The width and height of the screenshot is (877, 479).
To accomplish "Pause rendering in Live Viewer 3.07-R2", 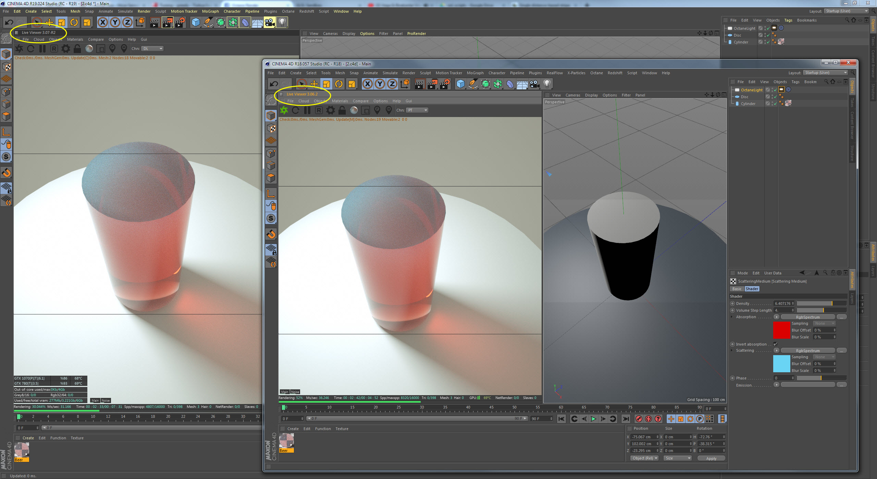I will coord(42,49).
